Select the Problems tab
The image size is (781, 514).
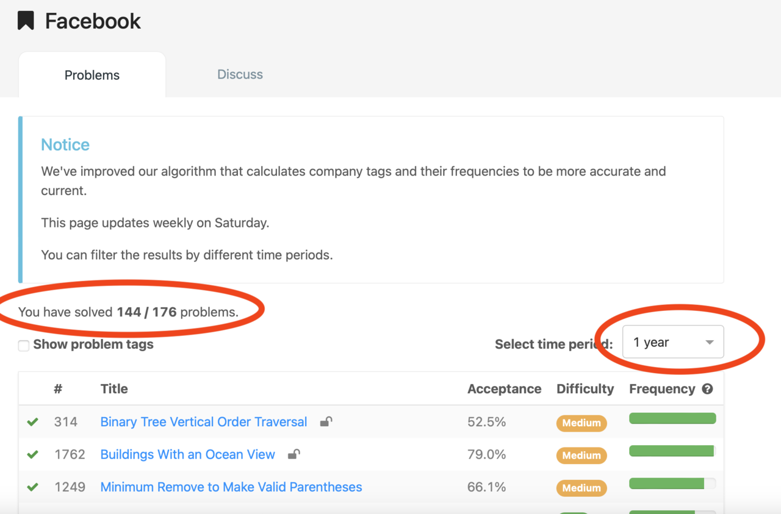(x=92, y=75)
